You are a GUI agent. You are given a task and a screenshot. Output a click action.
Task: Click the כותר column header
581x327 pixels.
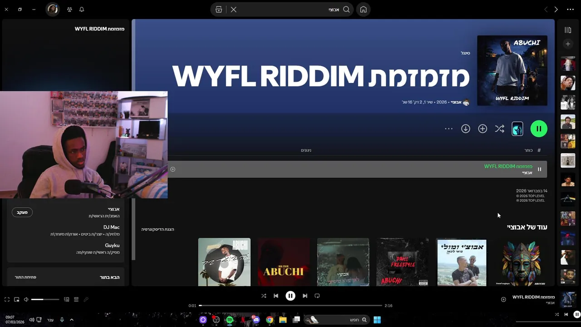528,150
